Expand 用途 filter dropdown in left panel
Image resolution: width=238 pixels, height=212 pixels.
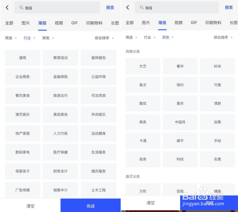[11, 38]
